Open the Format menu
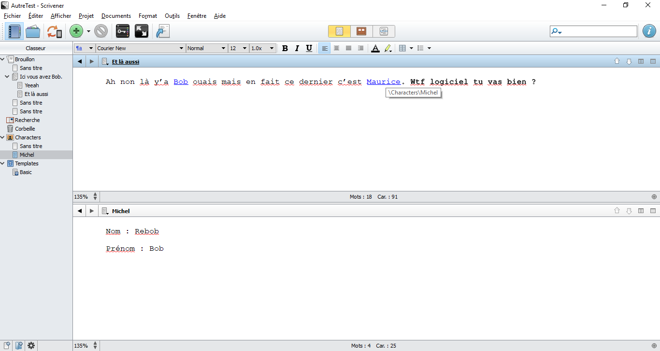 [x=147, y=16]
